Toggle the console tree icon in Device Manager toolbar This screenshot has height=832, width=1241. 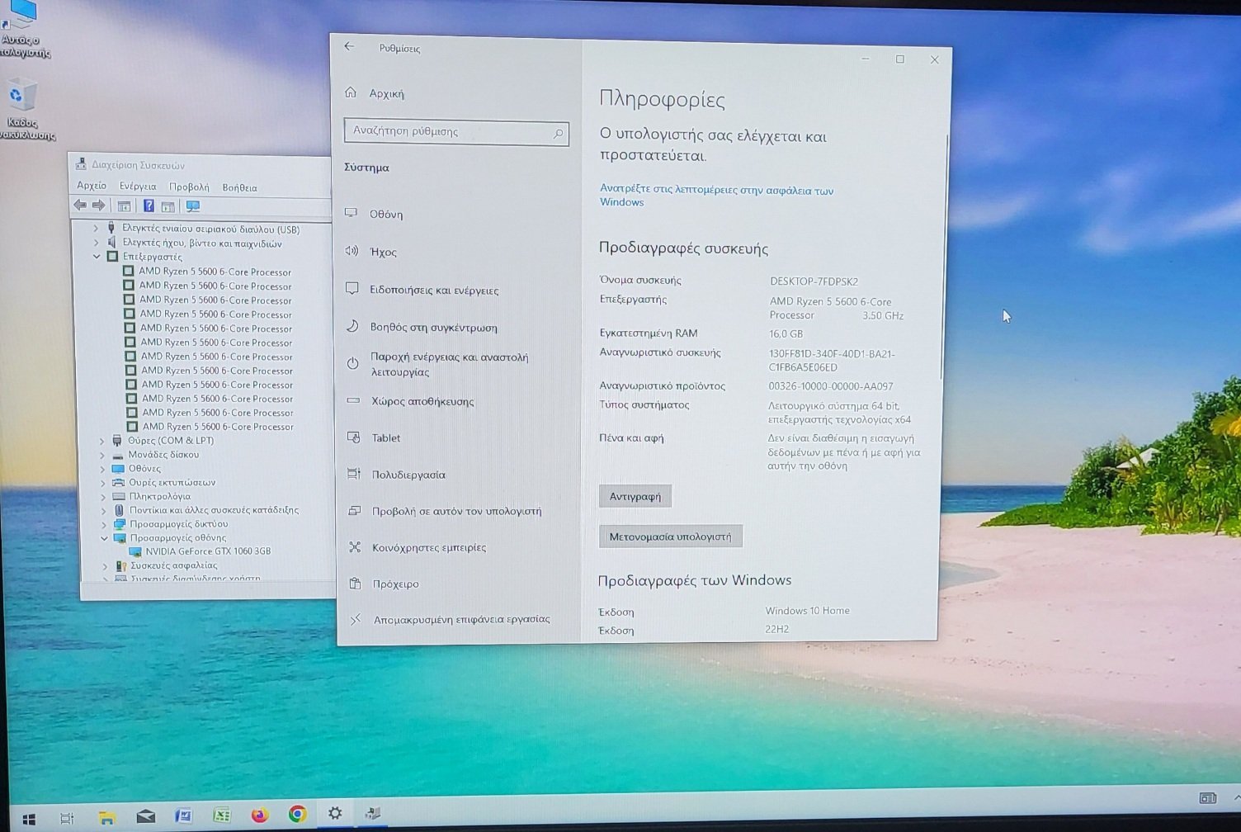coord(124,206)
